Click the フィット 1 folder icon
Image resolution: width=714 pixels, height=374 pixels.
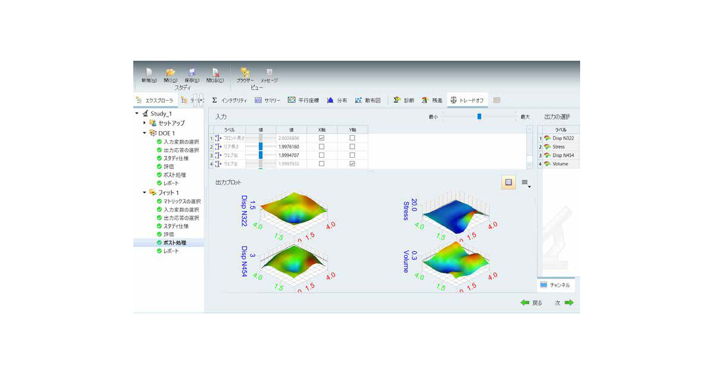[x=153, y=192]
